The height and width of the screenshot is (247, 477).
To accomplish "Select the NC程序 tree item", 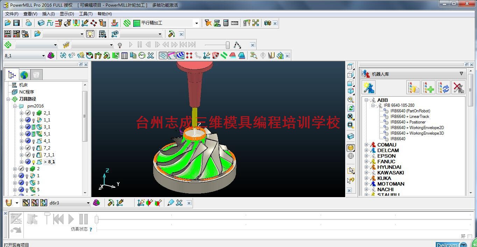I will (27, 92).
